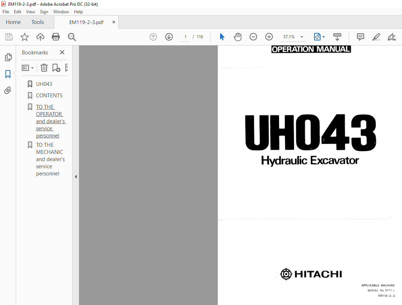Zoom out with minus icon
This screenshot has height=305, width=402.
[253, 37]
